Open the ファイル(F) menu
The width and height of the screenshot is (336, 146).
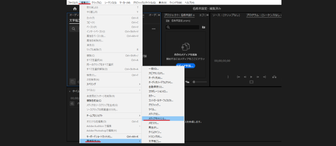click(73, 2)
